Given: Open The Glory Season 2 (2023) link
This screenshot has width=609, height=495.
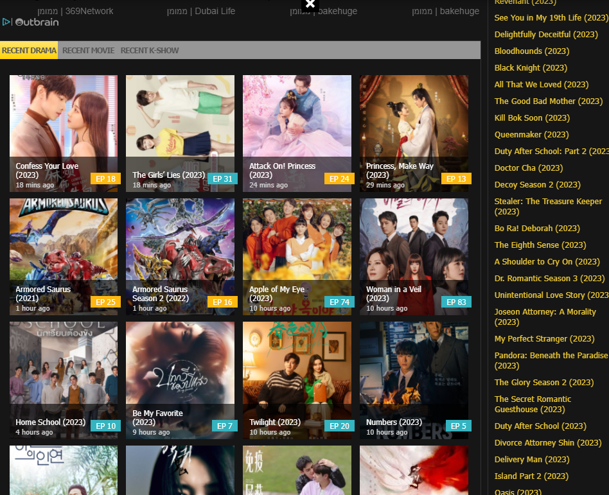Looking at the screenshot, I should pos(544,383).
